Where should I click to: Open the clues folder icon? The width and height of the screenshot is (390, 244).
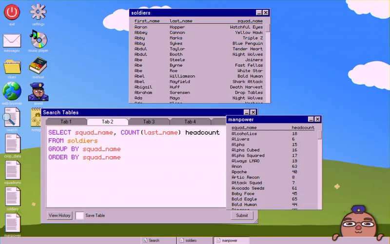coord(12,67)
